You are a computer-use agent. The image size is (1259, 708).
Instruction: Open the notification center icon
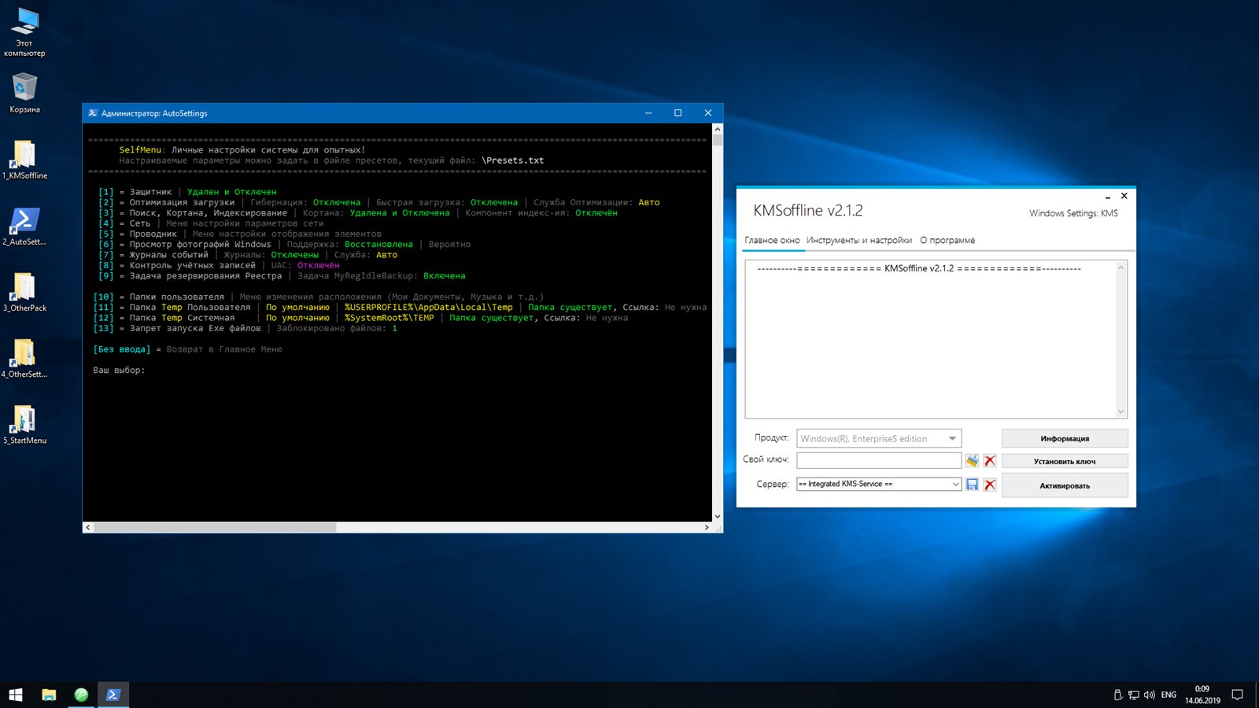pos(1238,695)
